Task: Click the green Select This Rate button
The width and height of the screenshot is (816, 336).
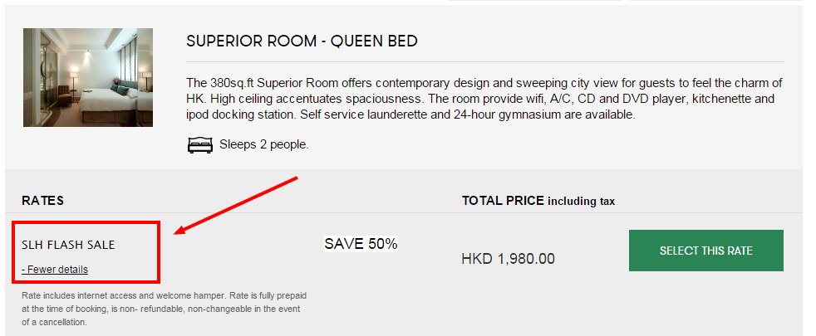Action: [x=705, y=251]
